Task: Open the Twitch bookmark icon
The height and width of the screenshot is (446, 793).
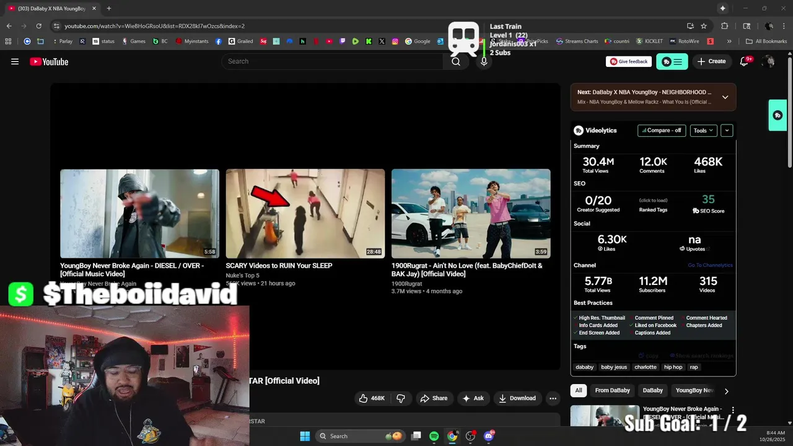Action: [x=342, y=42]
